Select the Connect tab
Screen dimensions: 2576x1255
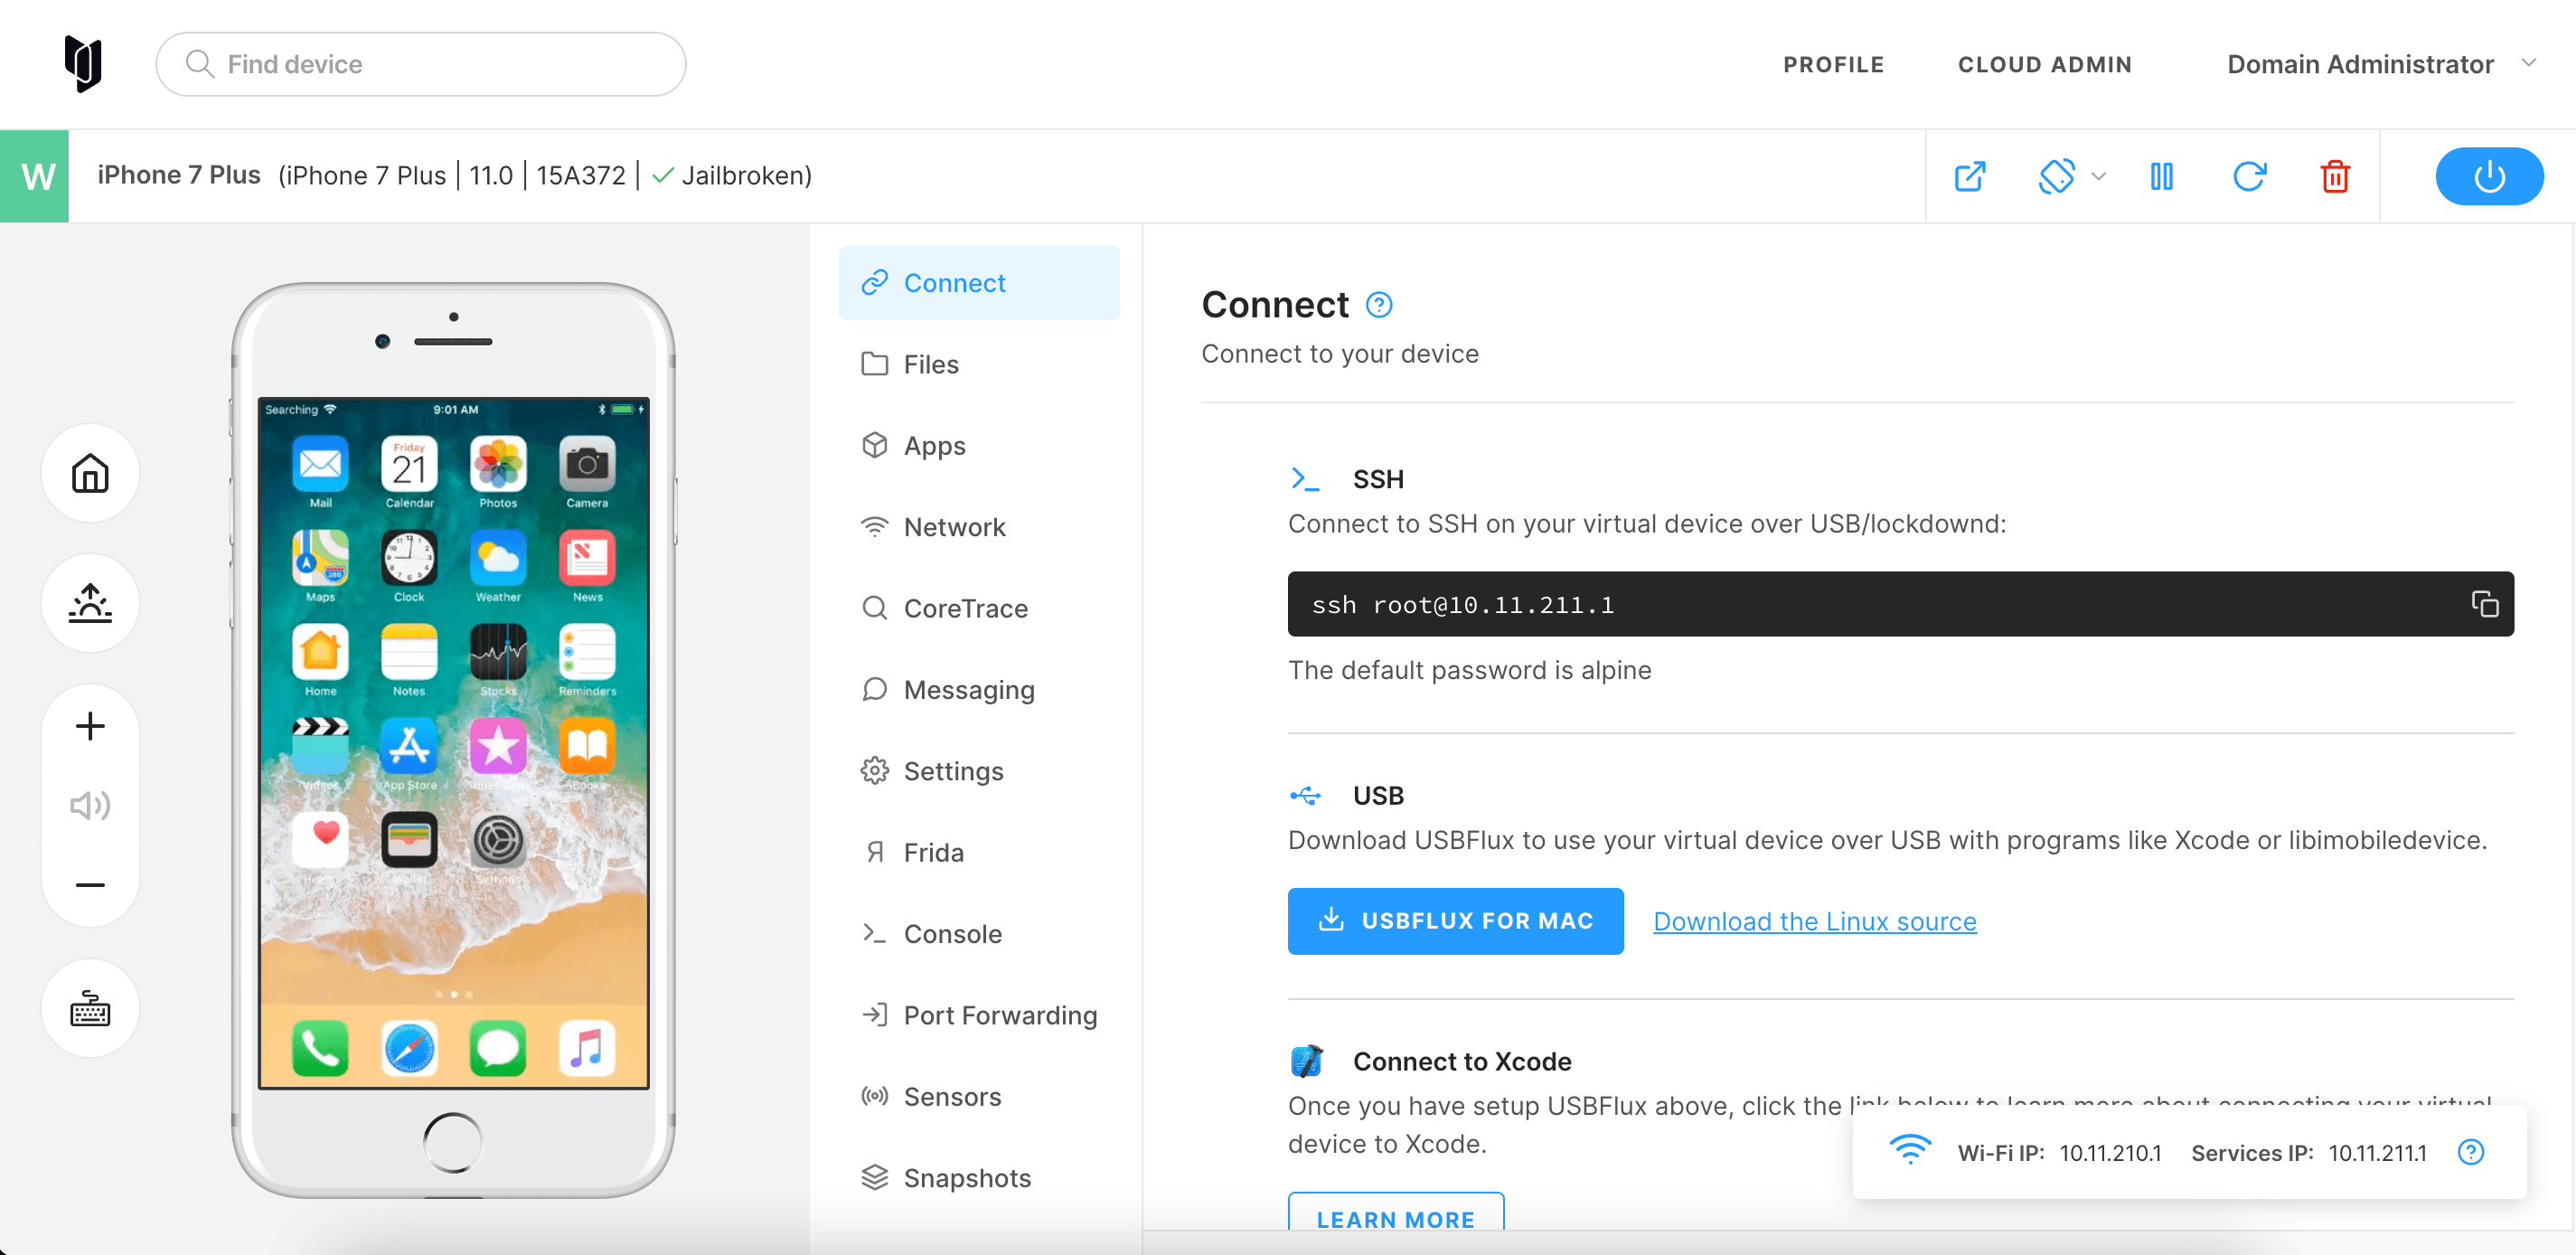(x=978, y=283)
